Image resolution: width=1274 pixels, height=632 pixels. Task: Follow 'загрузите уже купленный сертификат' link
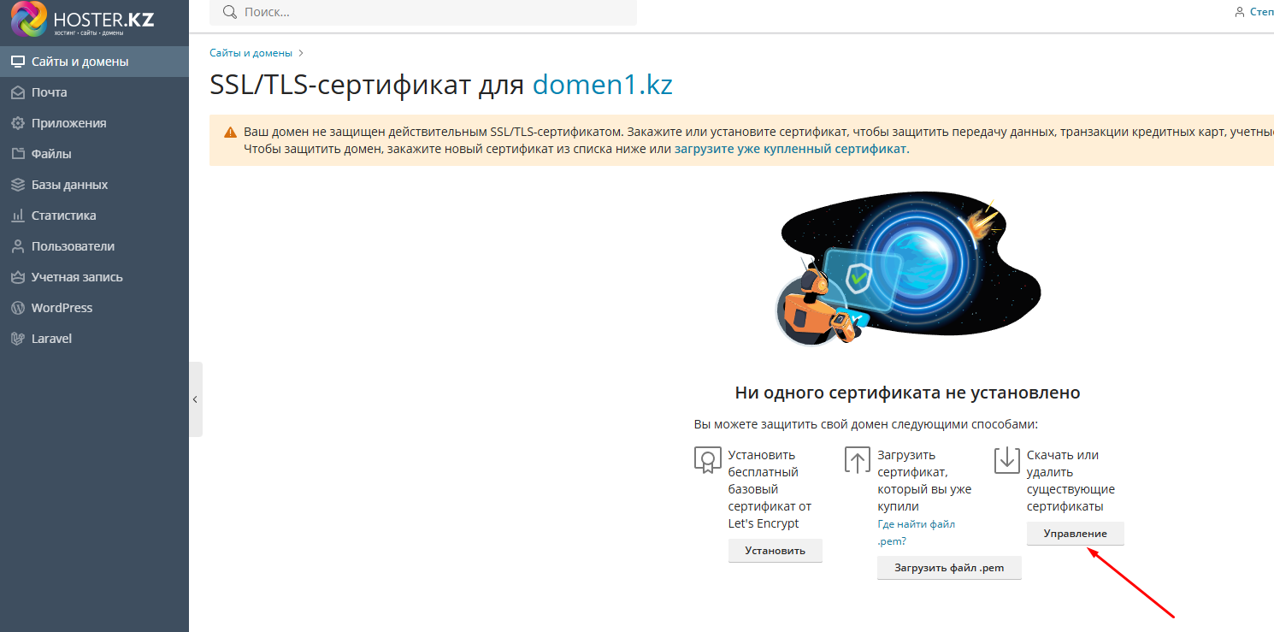click(790, 149)
